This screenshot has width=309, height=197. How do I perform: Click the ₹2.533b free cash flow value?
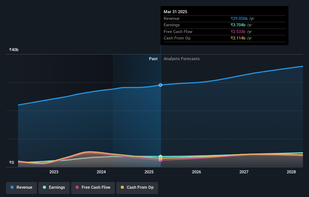point(238,32)
